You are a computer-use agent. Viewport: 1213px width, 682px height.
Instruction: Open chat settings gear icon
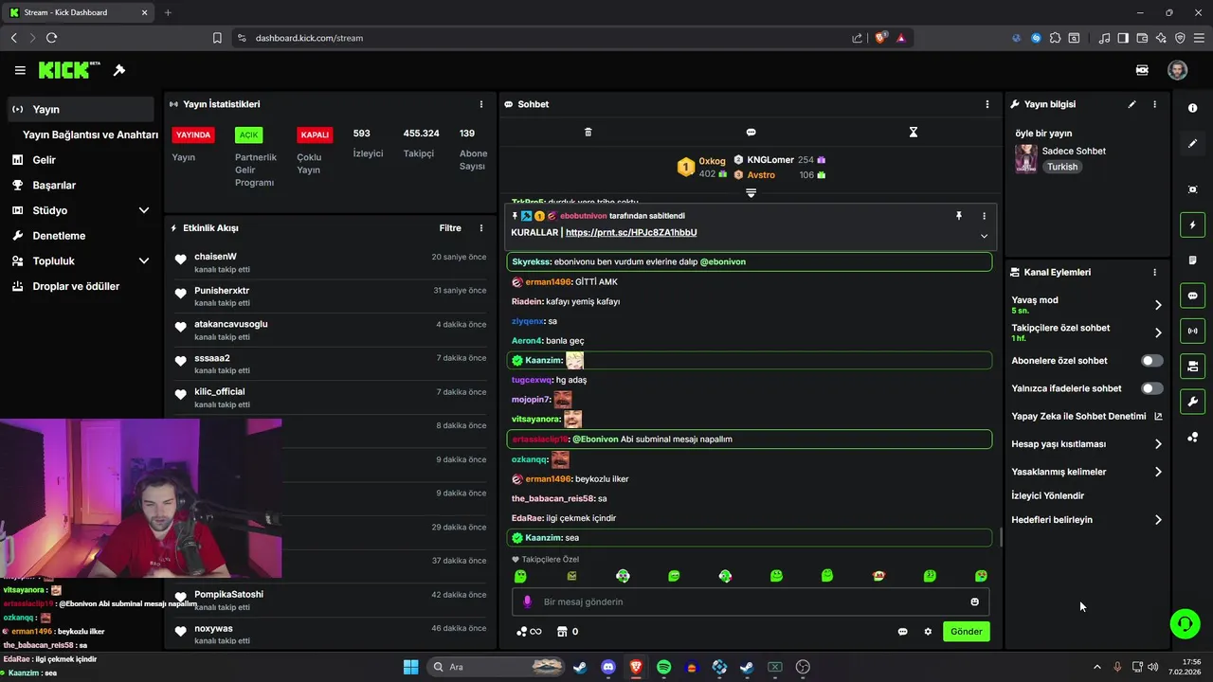point(928,632)
